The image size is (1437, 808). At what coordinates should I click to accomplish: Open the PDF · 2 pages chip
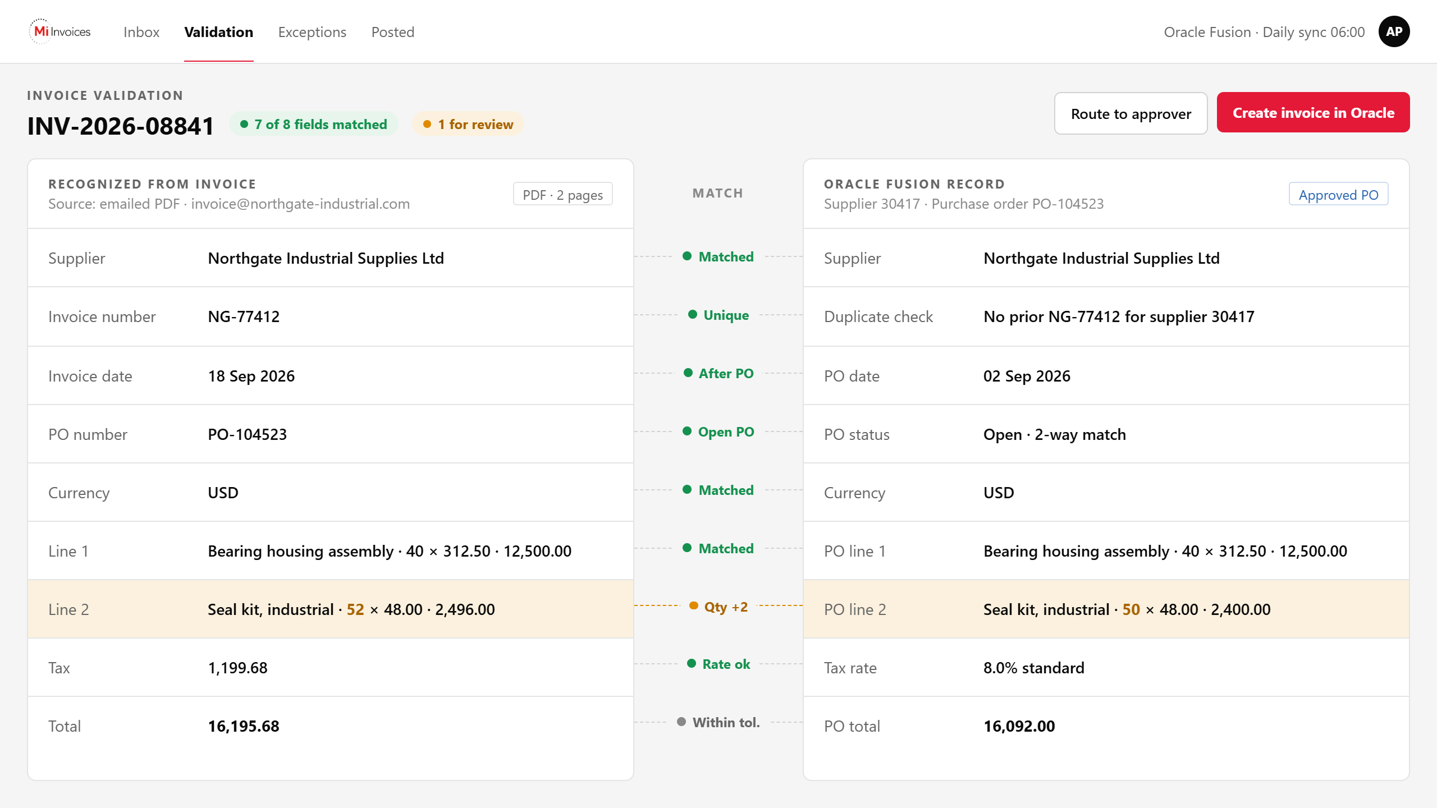562,194
